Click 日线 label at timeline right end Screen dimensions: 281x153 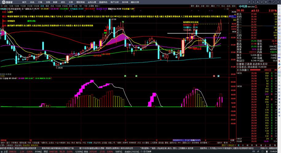click(x=232, y=140)
